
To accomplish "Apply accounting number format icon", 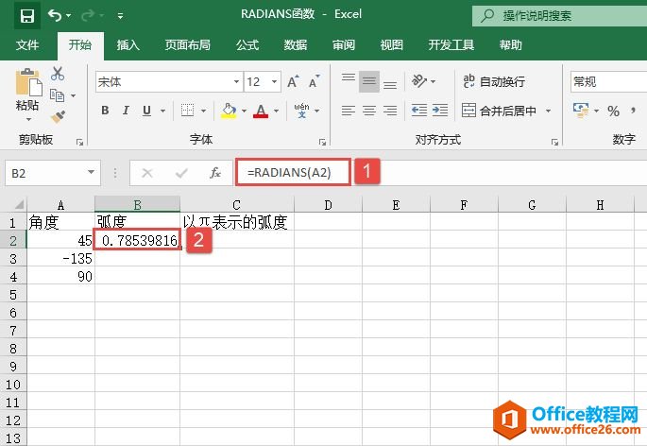I will click(581, 111).
